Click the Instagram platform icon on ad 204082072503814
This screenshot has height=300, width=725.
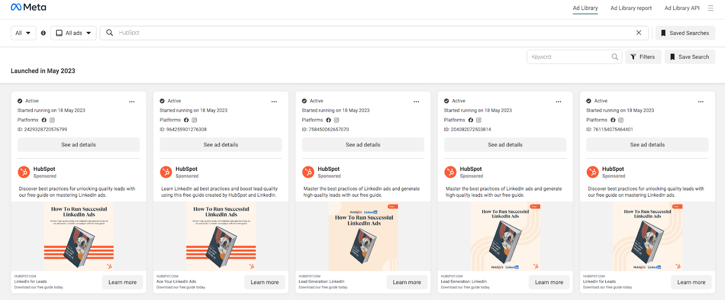click(479, 120)
